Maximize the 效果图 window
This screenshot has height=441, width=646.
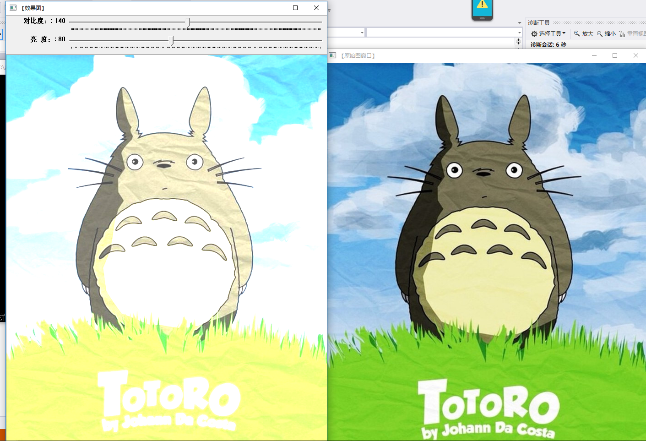pos(295,8)
